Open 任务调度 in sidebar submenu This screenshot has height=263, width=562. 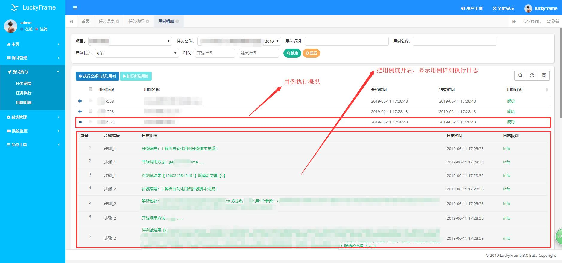[x=24, y=83]
